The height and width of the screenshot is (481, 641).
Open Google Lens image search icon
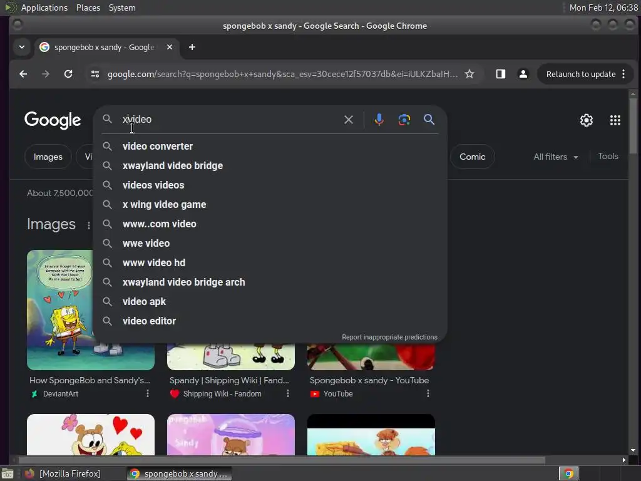404,120
